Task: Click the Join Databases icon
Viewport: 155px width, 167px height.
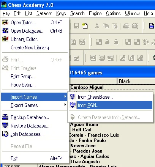Action: 5,134
